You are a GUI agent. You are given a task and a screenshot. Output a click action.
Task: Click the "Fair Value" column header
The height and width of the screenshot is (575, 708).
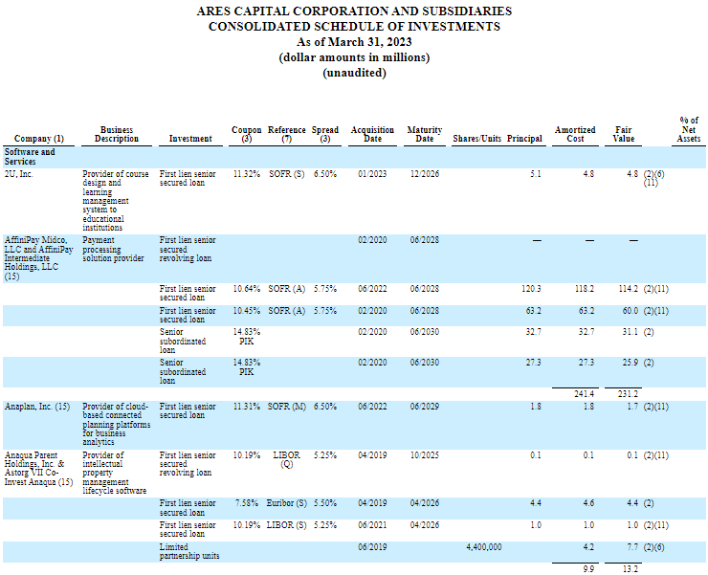click(x=623, y=134)
